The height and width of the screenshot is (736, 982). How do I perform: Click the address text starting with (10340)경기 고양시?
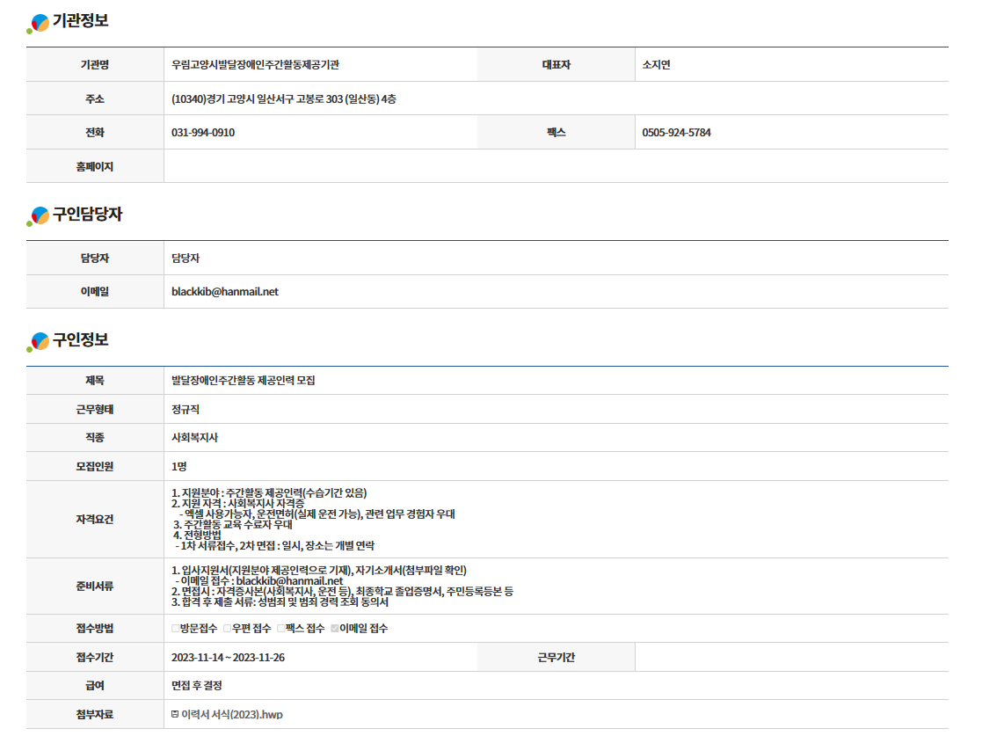pos(283,99)
